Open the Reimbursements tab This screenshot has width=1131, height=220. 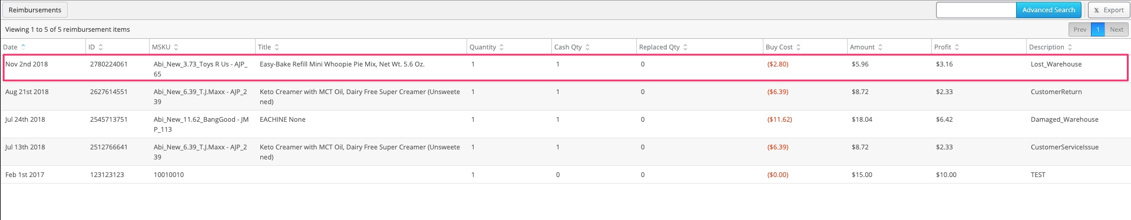35,10
